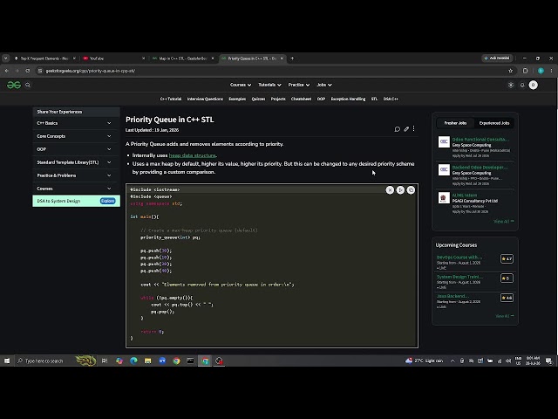
Task: Open the weather widget showing Light rain
Action: tap(424, 361)
